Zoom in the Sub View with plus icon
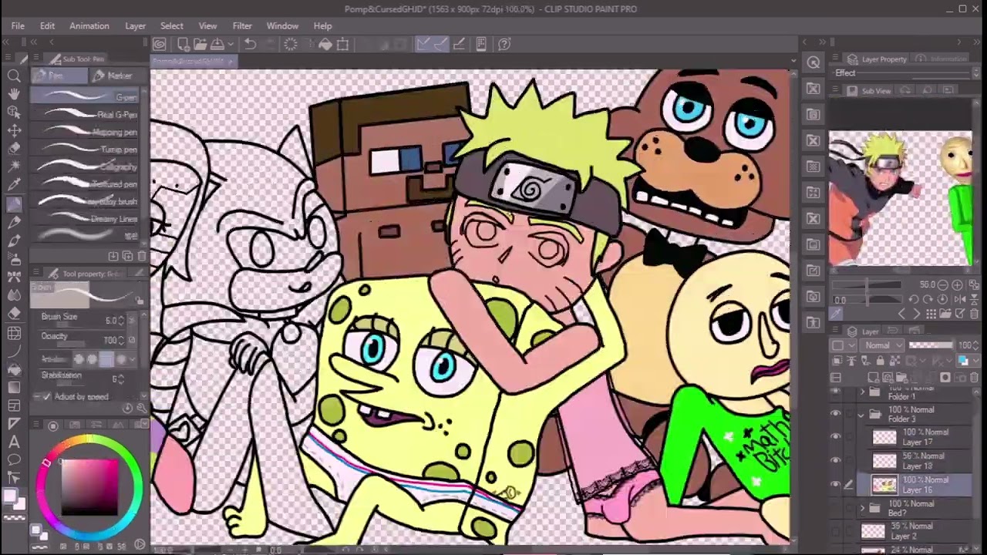The height and width of the screenshot is (555, 987). pos(957,284)
